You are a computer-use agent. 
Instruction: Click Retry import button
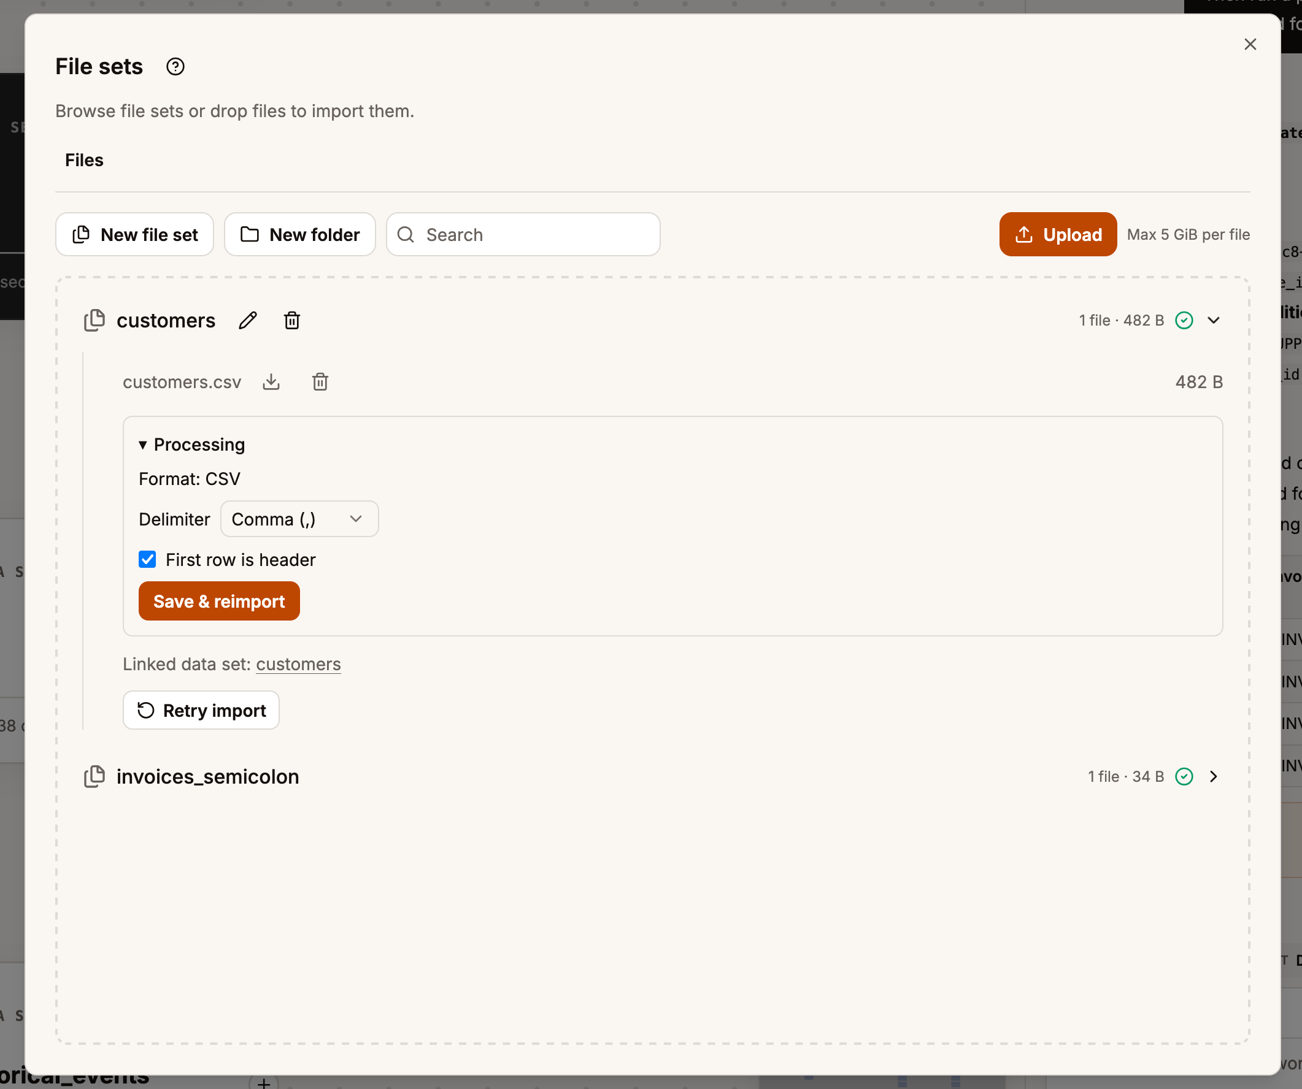tap(201, 710)
